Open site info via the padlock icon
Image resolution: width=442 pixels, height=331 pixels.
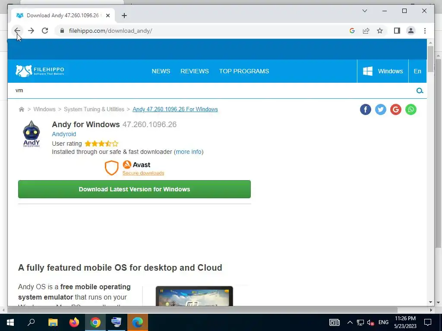[62, 31]
